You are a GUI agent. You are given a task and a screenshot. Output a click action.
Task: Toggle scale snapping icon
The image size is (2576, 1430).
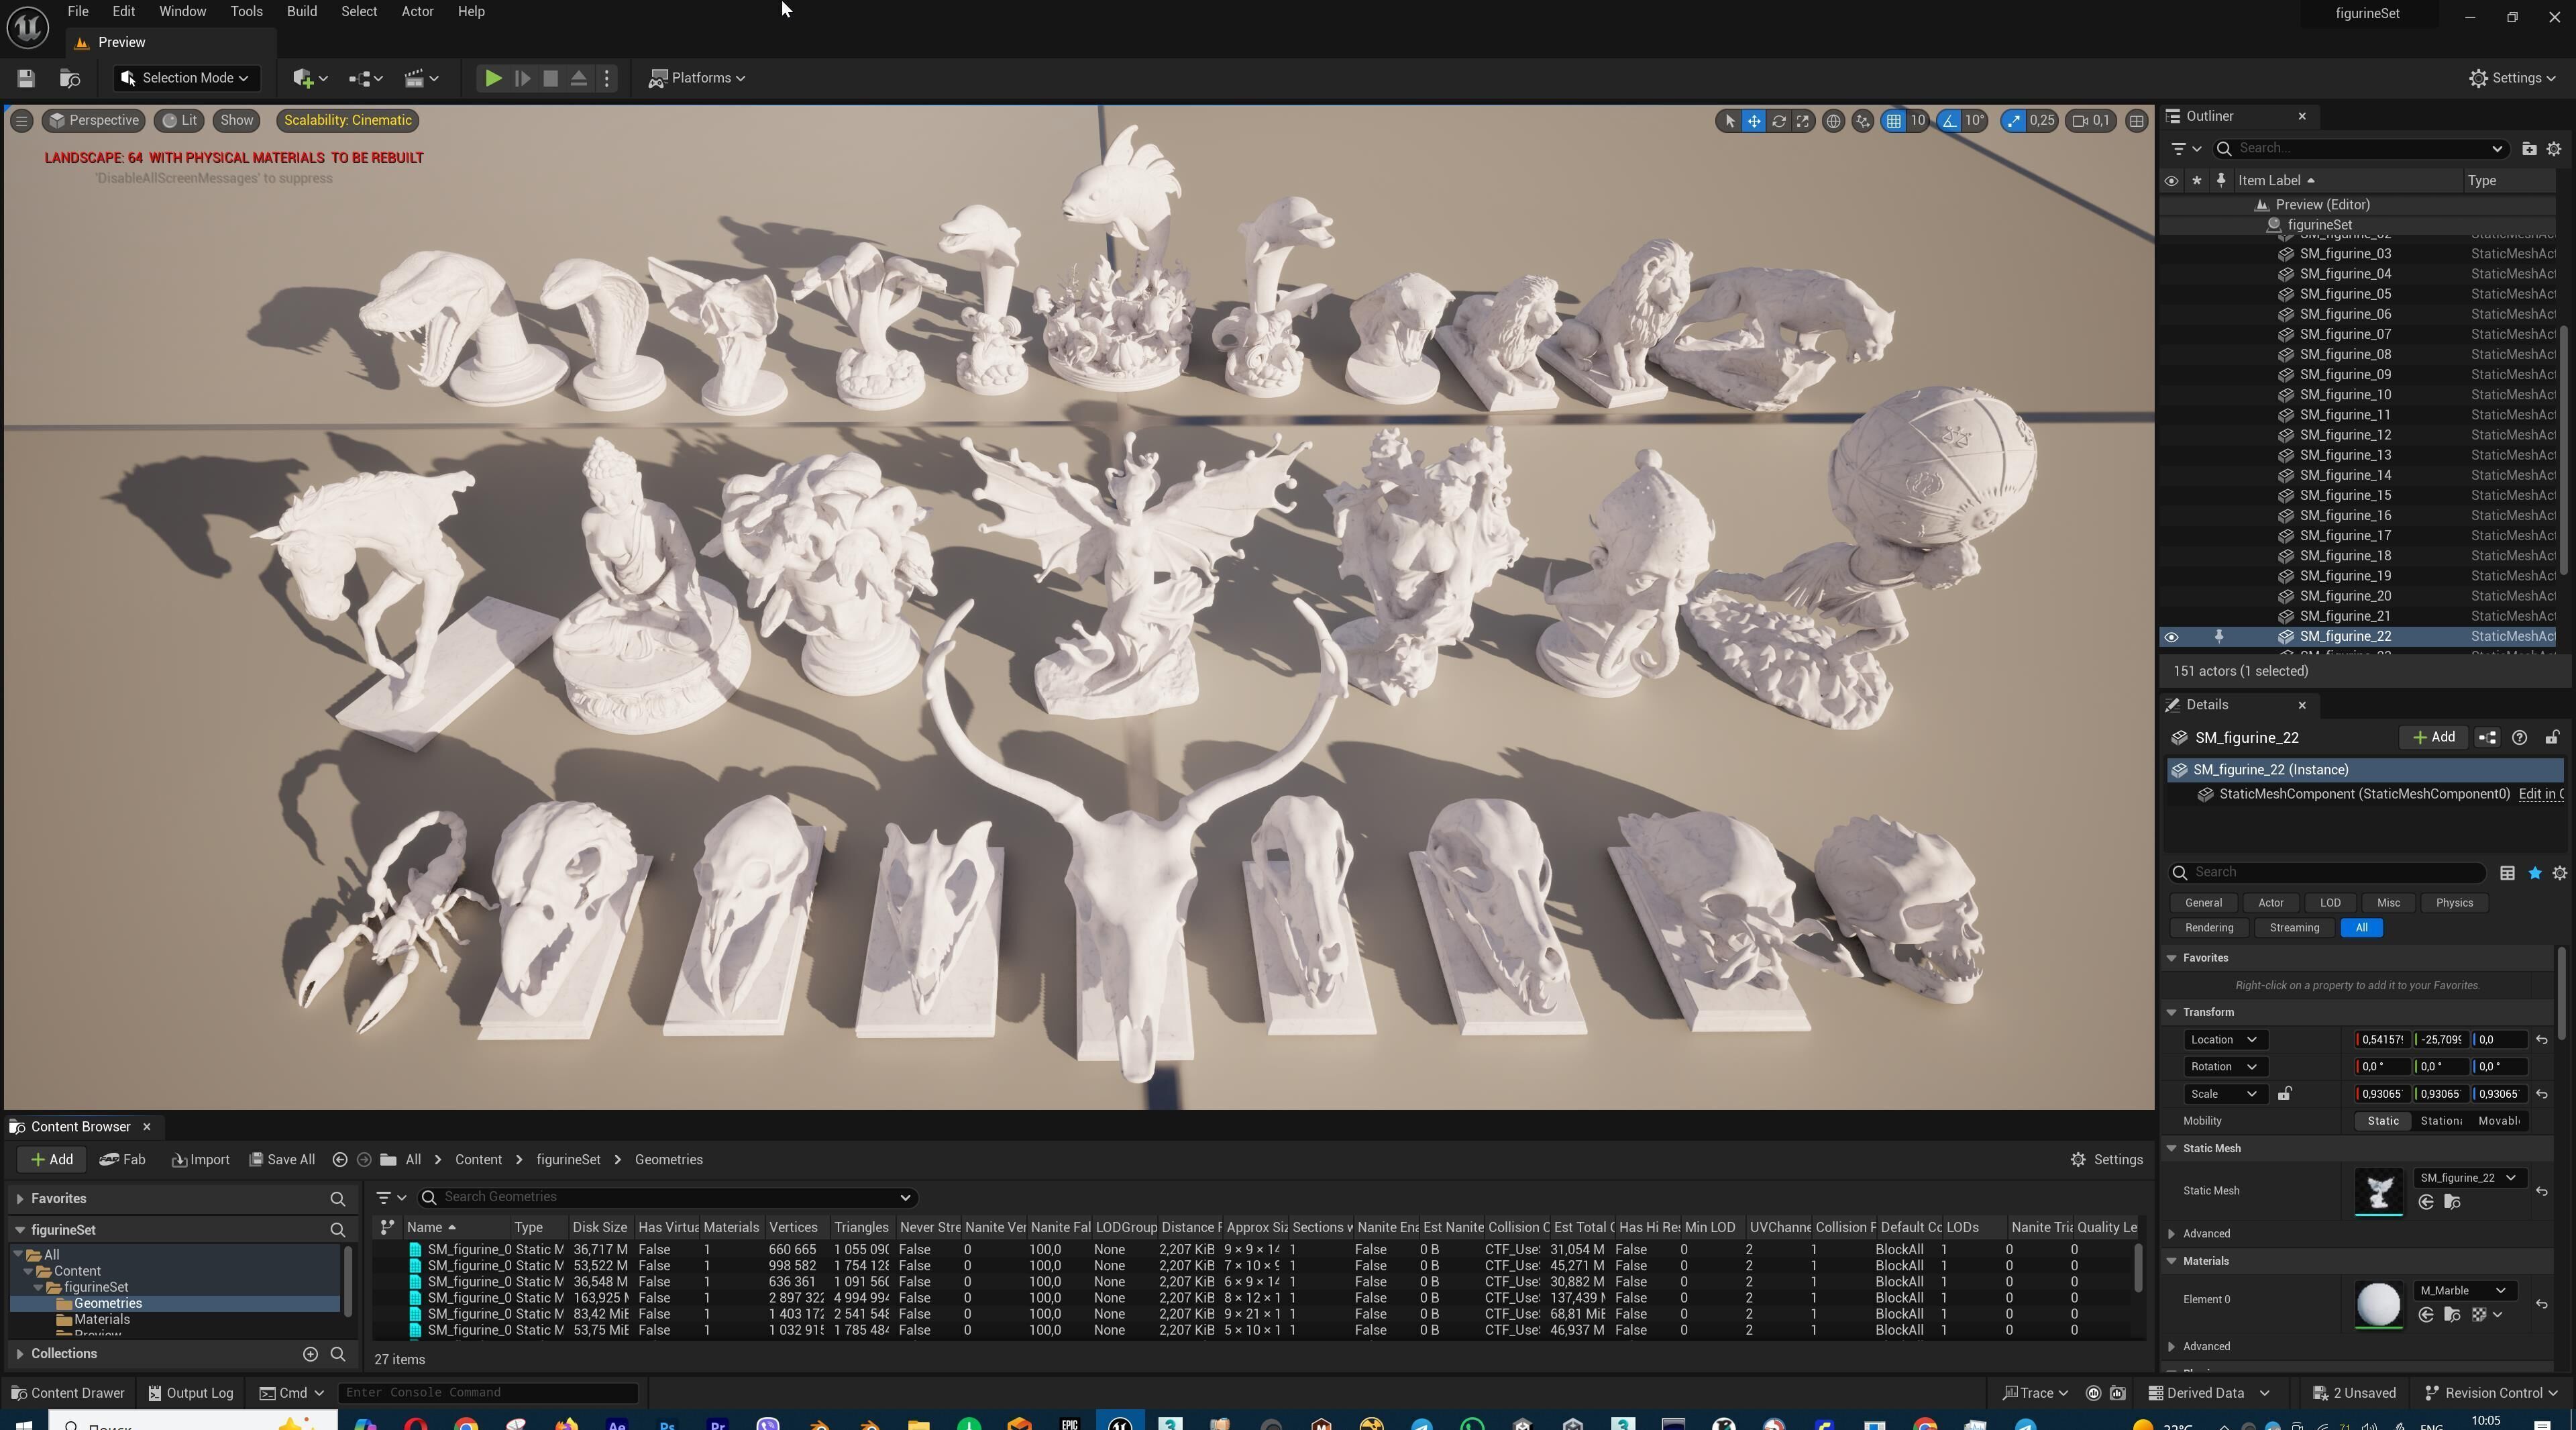(x=2013, y=121)
